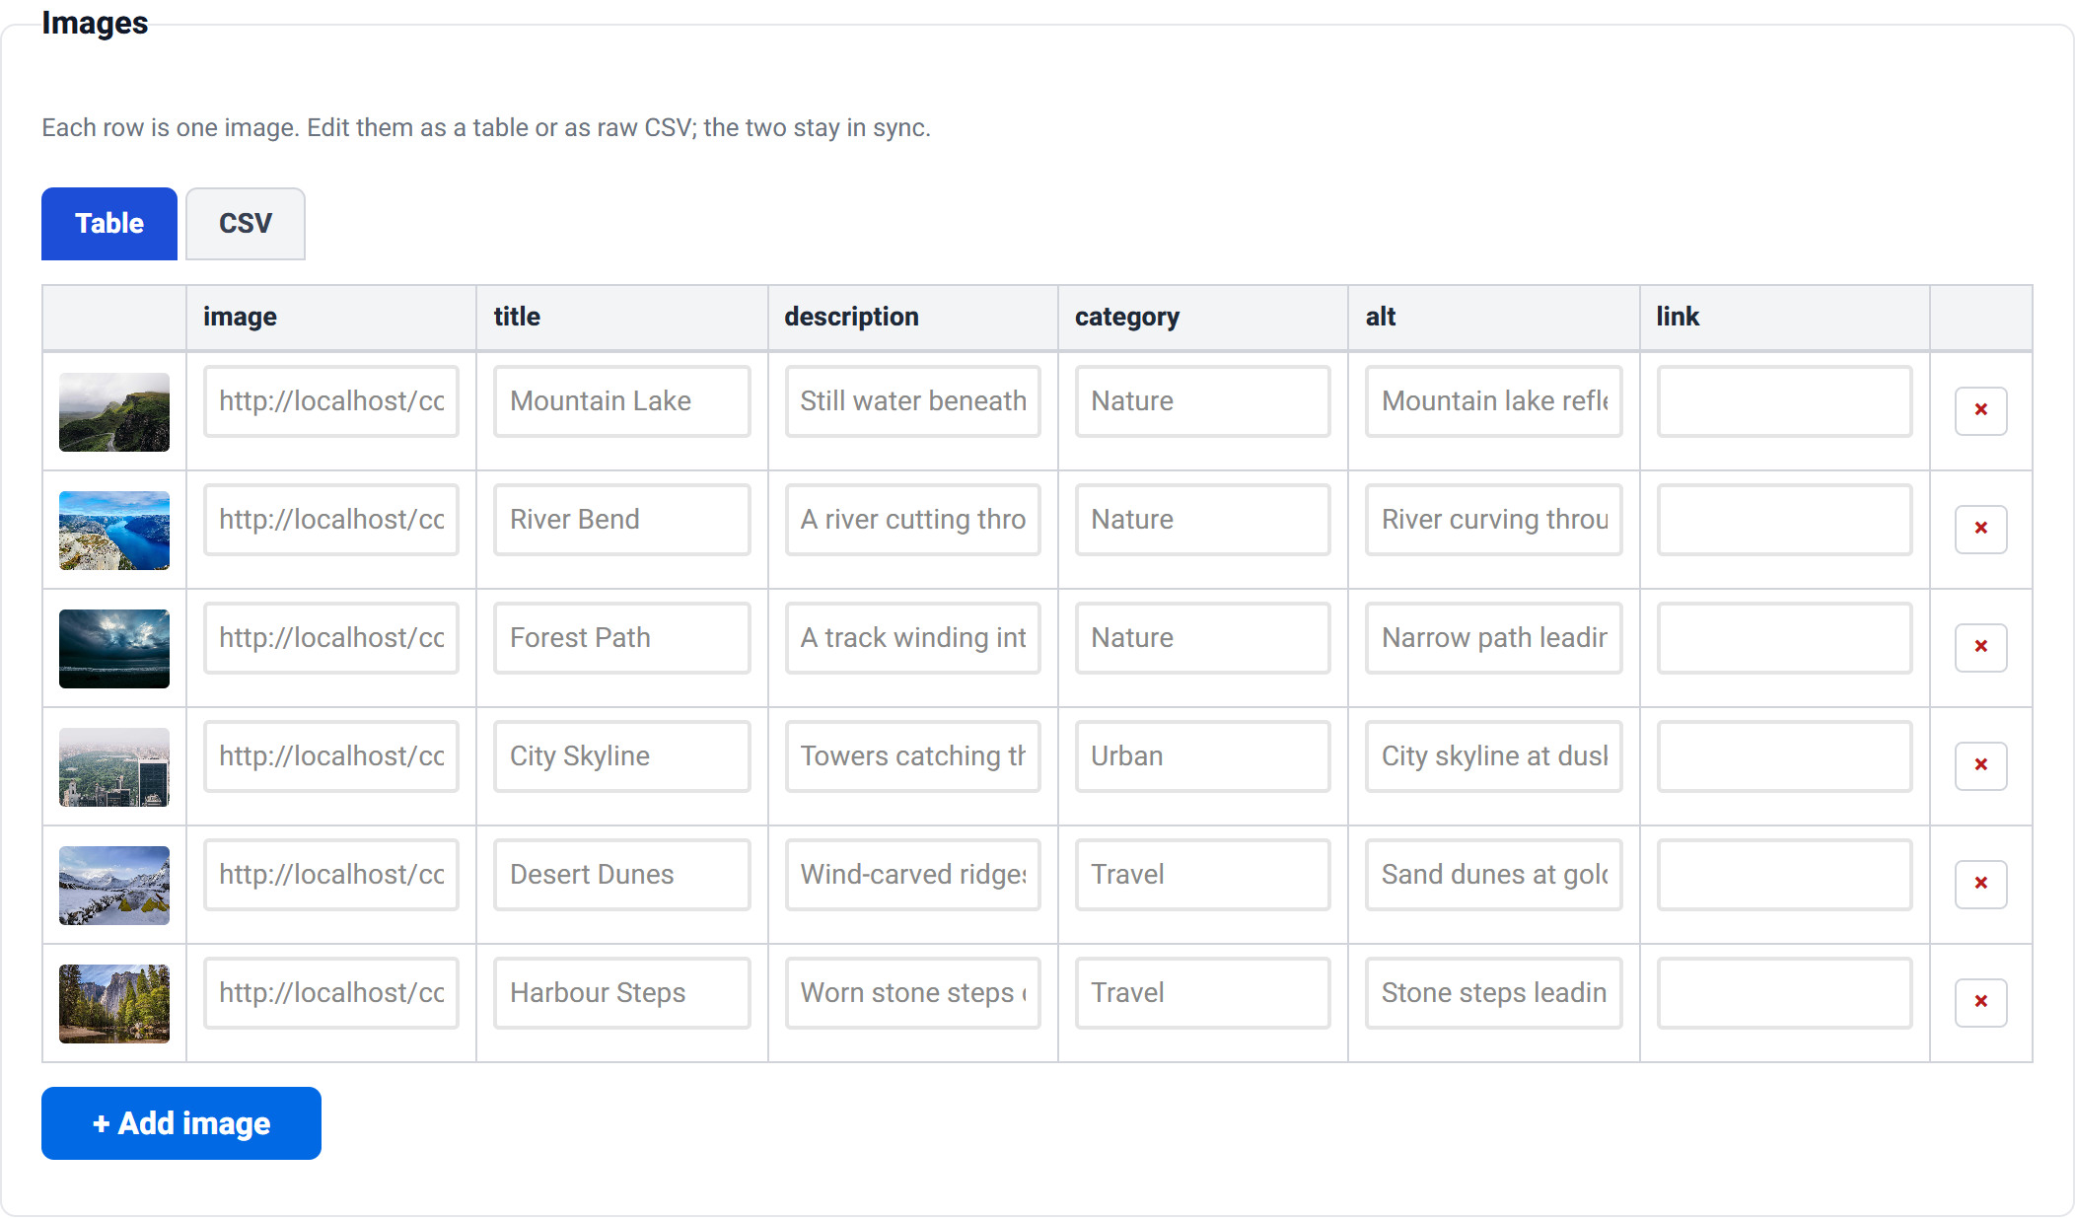
Task: Click the Add image button
Action: pos(181,1123)
